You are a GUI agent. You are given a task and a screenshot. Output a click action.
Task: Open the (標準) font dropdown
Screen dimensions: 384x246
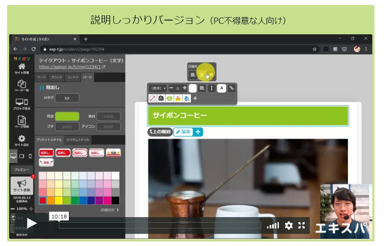[x=158, y=88]
